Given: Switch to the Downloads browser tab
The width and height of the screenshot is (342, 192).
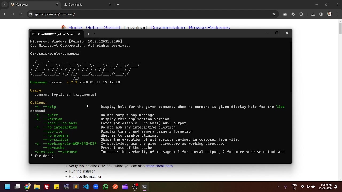Looking at the screenshot, I should click(x=87, y=5).
